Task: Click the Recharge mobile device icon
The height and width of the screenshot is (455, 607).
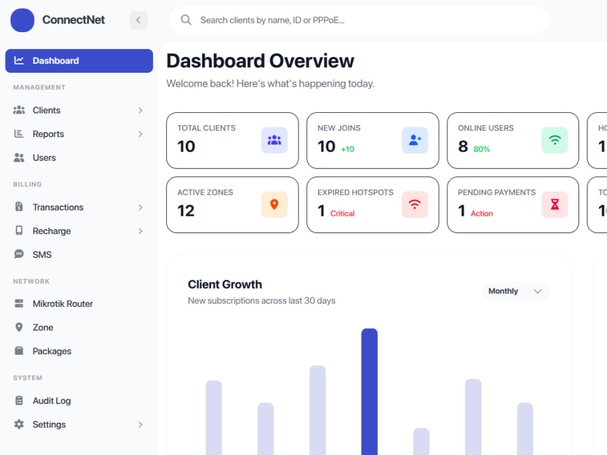Action: [x=19, y=230]
